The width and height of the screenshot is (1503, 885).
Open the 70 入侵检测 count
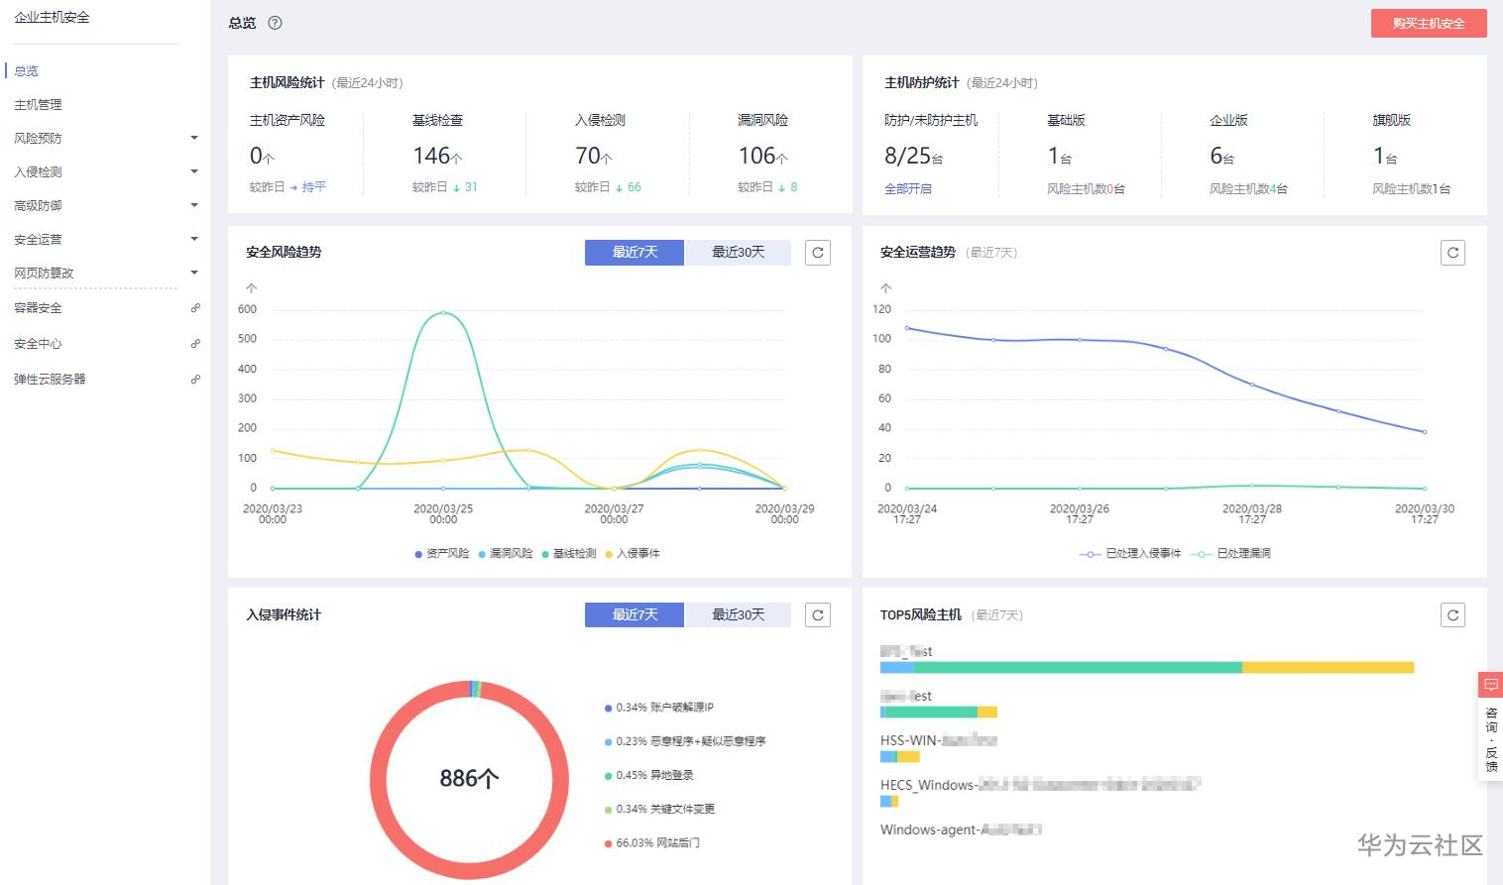(594, 156)
